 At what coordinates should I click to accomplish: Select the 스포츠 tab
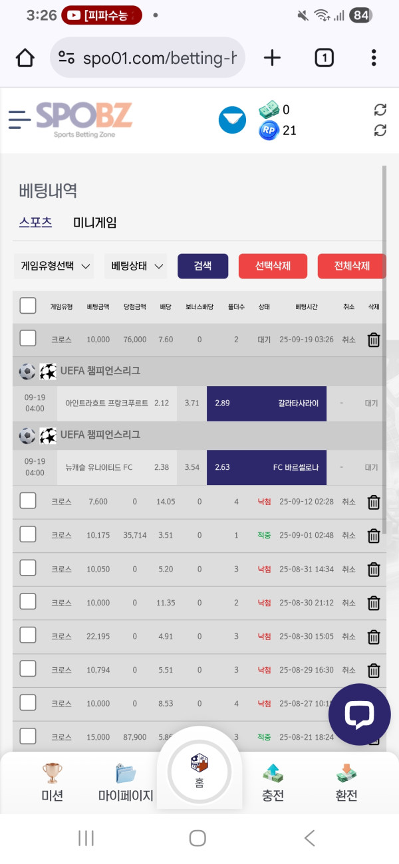pyautogui.click(x=35, y=223)
